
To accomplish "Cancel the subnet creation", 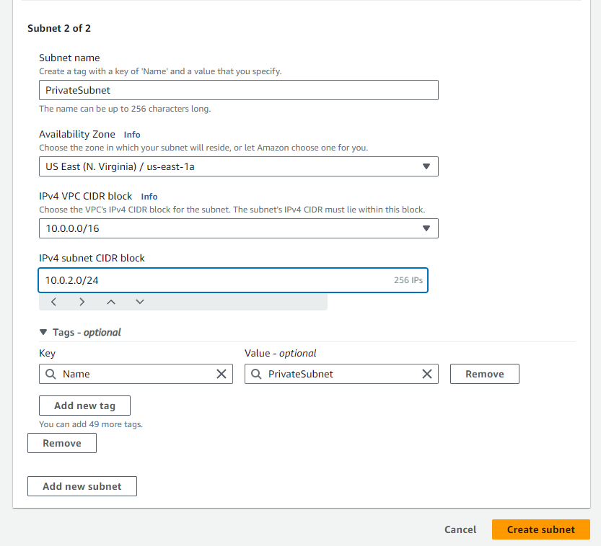I will pos(460,529).
